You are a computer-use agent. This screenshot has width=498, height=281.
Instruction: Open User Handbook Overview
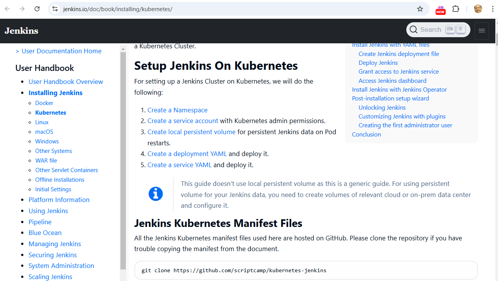coord(66,82)
